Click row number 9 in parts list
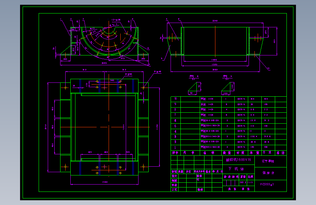 click(x=175, y=104)
